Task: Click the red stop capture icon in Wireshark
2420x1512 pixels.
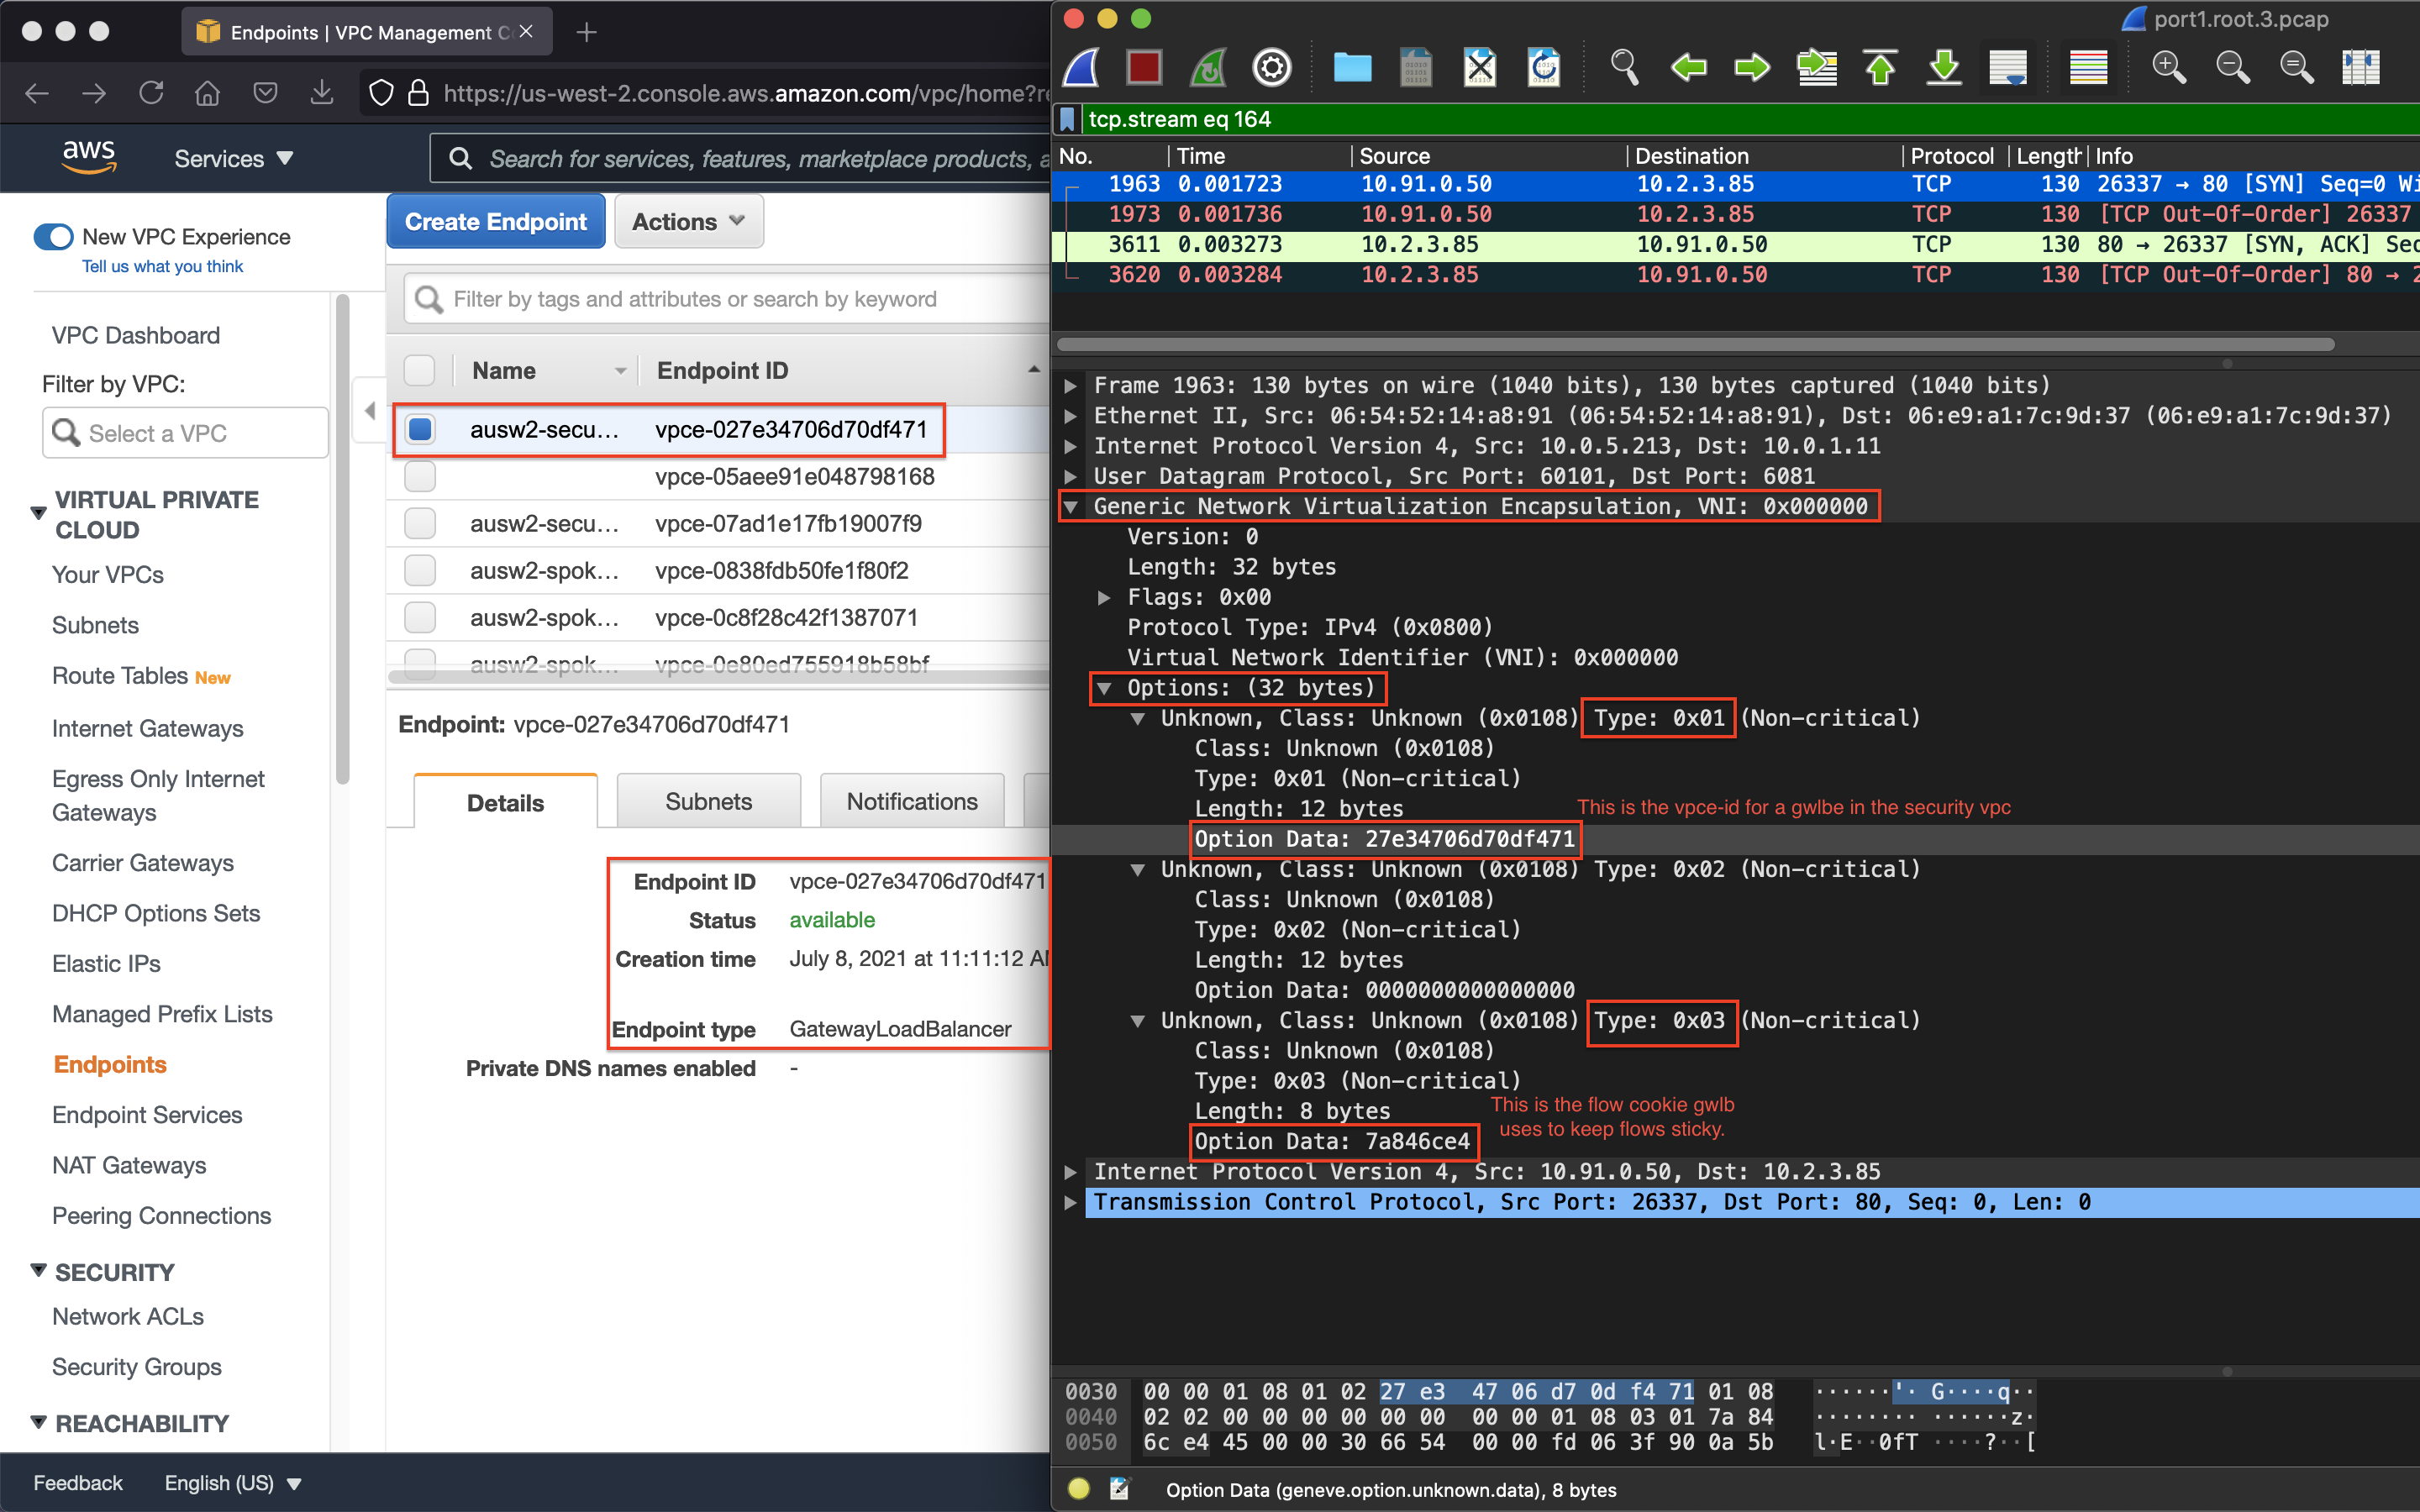Action: tap(1144, 68)
